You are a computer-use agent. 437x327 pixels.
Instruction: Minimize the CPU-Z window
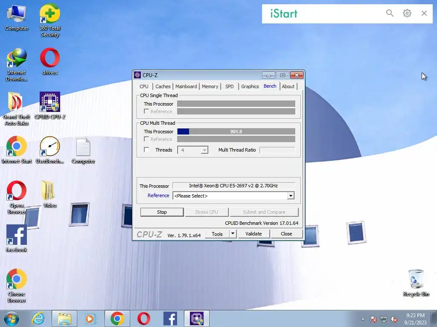tap(269, 75)
